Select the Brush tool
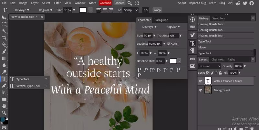Image resolution: width=259 pixels, height=130 pixels. (4, 51)
